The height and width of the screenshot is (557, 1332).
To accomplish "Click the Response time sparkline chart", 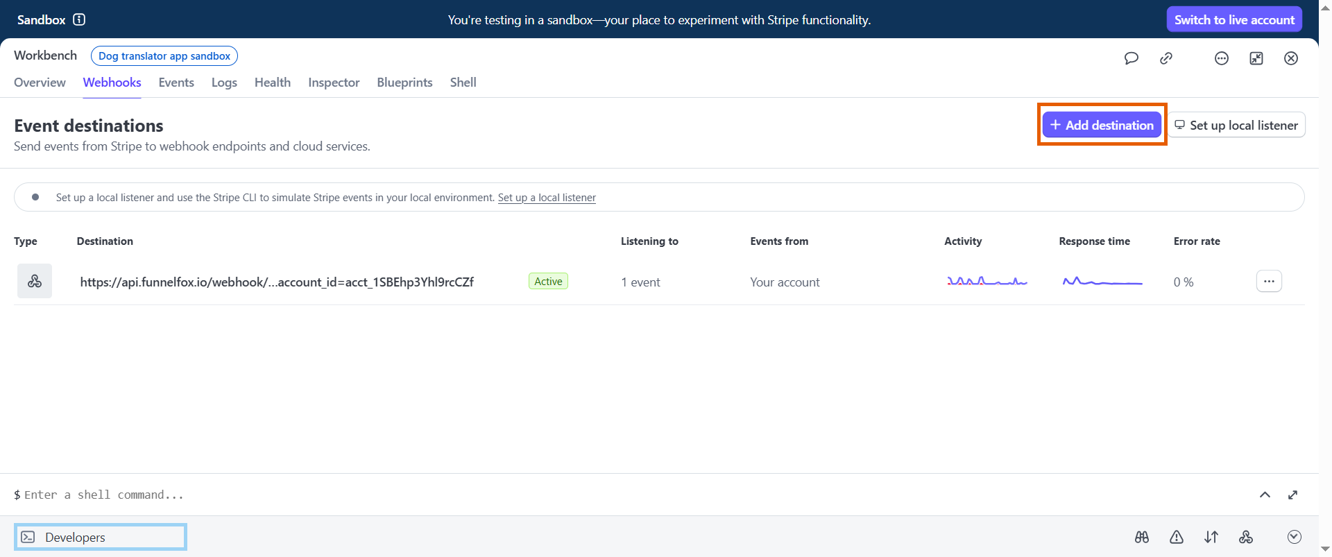I will tap(1102, 281).
